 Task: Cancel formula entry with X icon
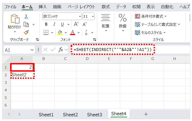46,50
